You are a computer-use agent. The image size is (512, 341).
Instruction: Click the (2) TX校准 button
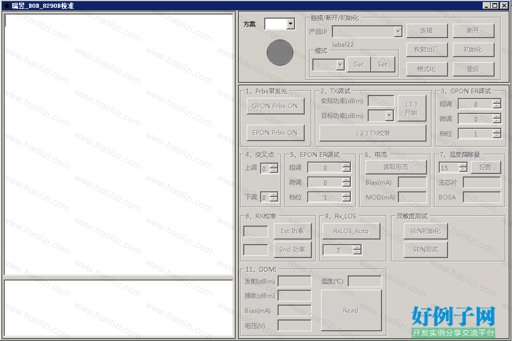[373, 133]
